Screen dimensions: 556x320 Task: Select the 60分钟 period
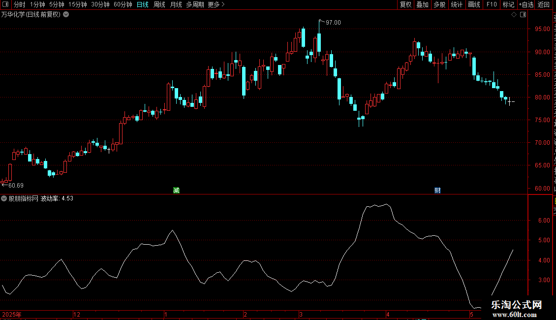pyautogui.click(x=123, y=4)
